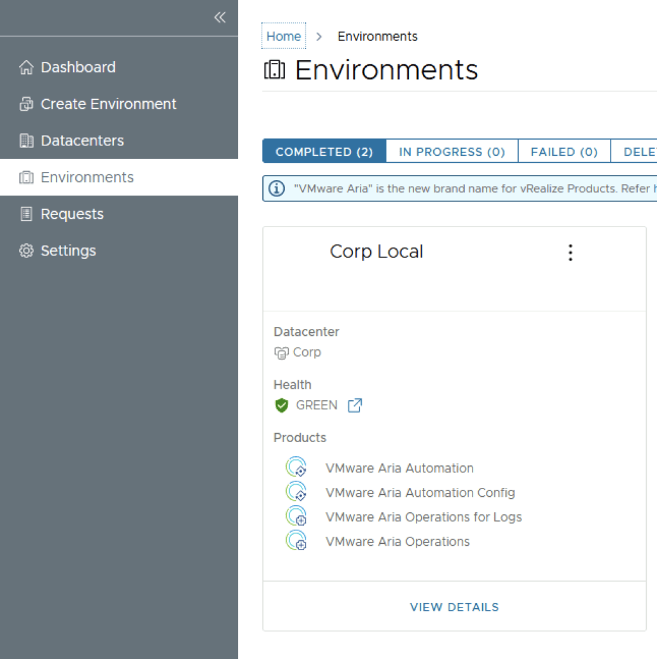Open Dashboard from the sidebar
Viewport: 657px width, 659px height.
(x=119, y=67)
